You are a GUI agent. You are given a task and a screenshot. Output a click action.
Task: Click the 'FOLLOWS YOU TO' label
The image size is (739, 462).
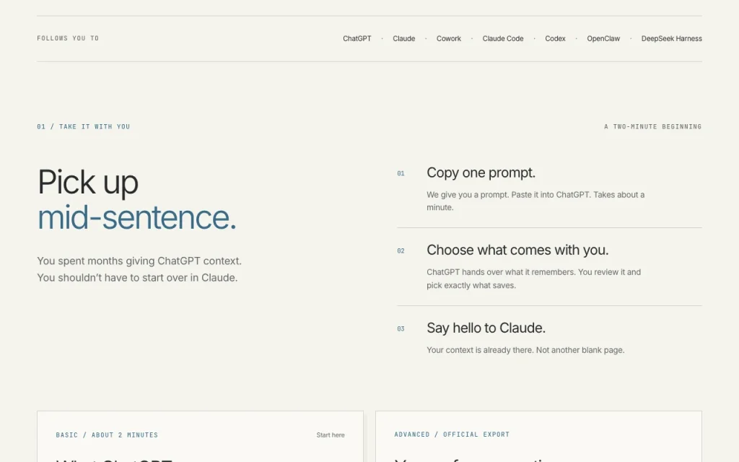tap(68, 38)
